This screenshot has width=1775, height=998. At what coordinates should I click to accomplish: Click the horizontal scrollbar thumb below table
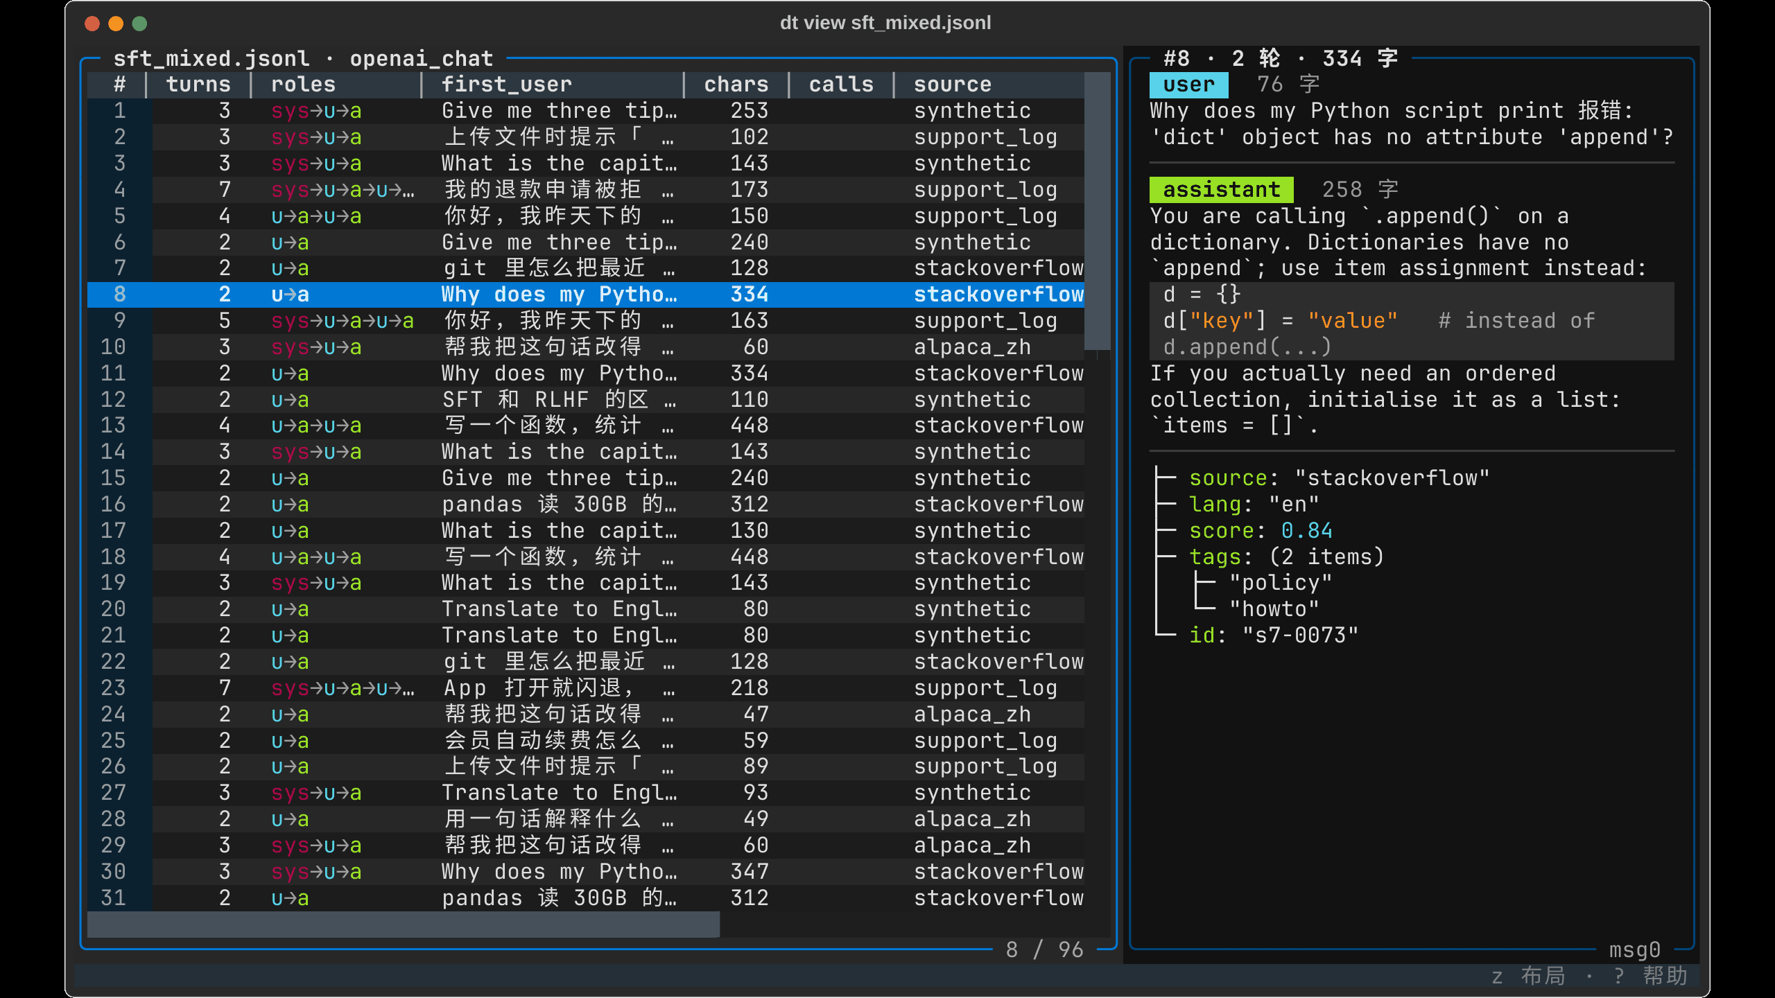pos(404,925)
